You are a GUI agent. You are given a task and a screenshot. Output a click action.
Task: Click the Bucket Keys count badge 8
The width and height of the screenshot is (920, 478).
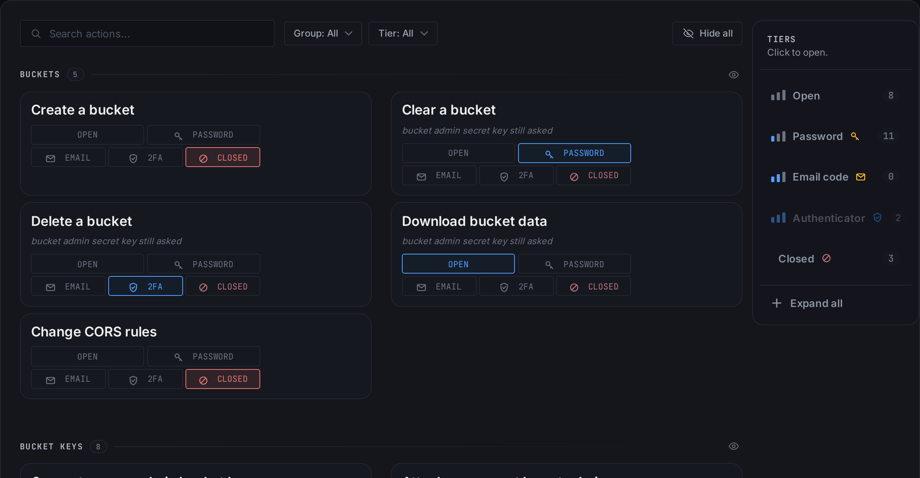pos(98,447)
